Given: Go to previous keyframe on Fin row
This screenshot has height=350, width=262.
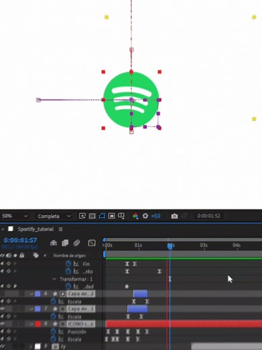Looking at the screenshot, I should (x=2, y=264).
